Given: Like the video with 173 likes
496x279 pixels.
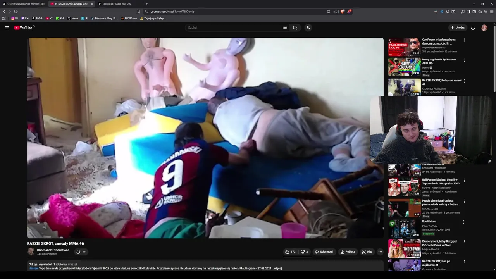Looking at the screenshot, I should point(290,252).
